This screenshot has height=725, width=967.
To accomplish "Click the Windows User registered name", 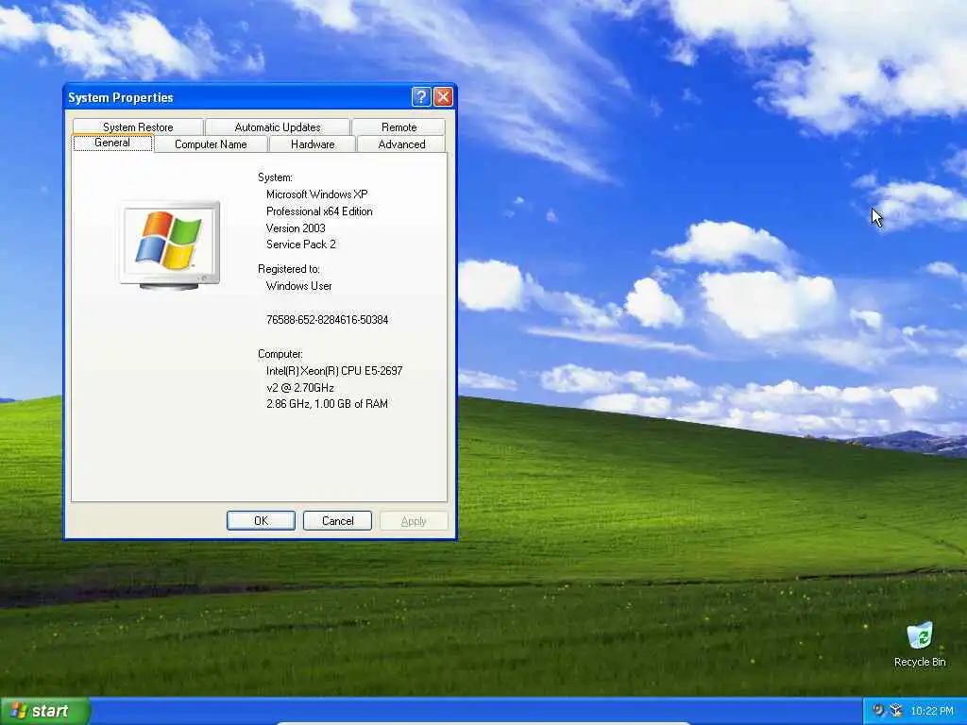I will click(x=299, y=286).
